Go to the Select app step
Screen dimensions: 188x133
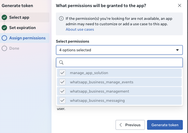tap(19, 17)
